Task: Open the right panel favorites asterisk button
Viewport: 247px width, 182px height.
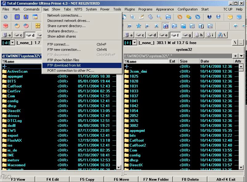Action: point(235,56)
